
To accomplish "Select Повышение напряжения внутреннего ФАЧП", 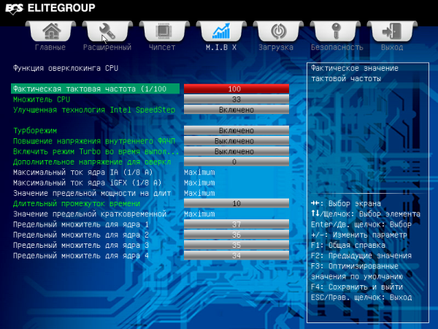I will (94, 141).
